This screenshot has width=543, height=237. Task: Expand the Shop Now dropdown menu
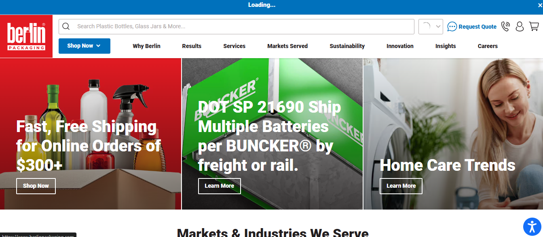[x=84, y=46]
